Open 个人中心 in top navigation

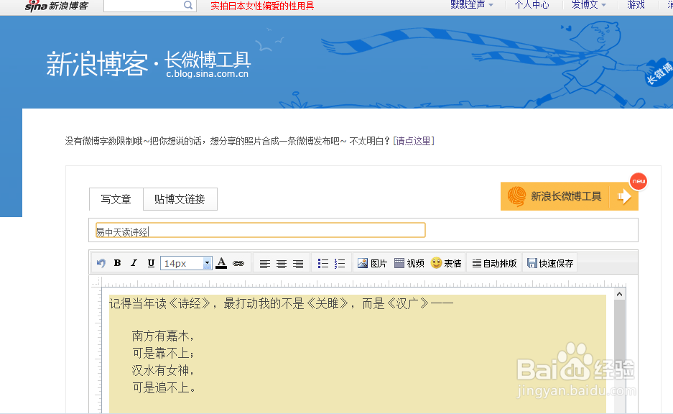coord(532,5)
